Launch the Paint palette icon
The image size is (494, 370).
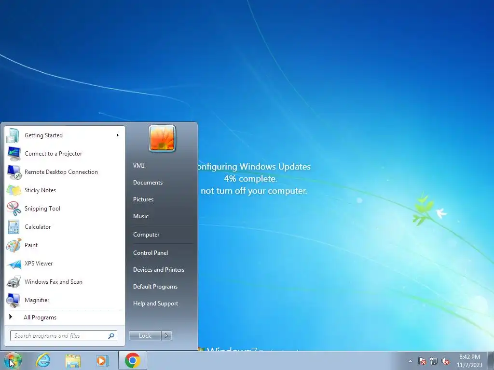(x=14, y=245)
